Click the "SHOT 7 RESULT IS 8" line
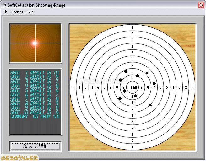Screen dimensions: 206x161 click(x=35, y=99)
